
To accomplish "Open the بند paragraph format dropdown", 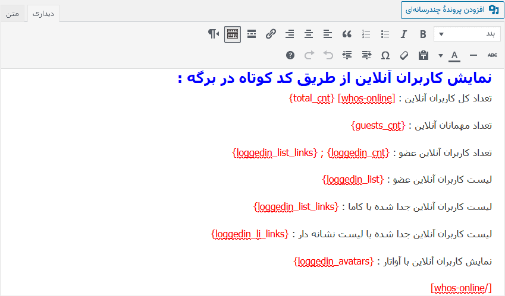I will point(467,34).
